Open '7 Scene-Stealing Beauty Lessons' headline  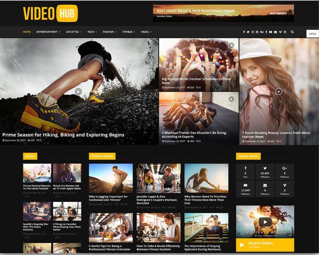pos(276,135)
